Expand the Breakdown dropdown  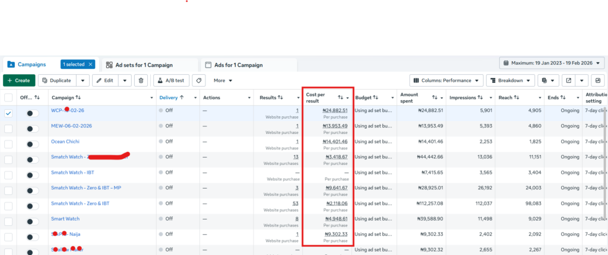(510, 81)
